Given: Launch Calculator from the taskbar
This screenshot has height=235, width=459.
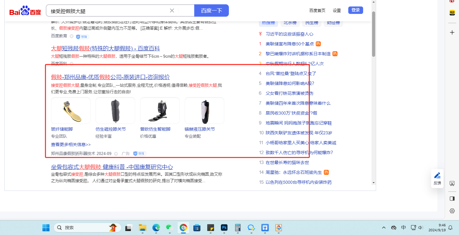Looking at the screenshot, I should pyautogui.click(x=238, y=228).
